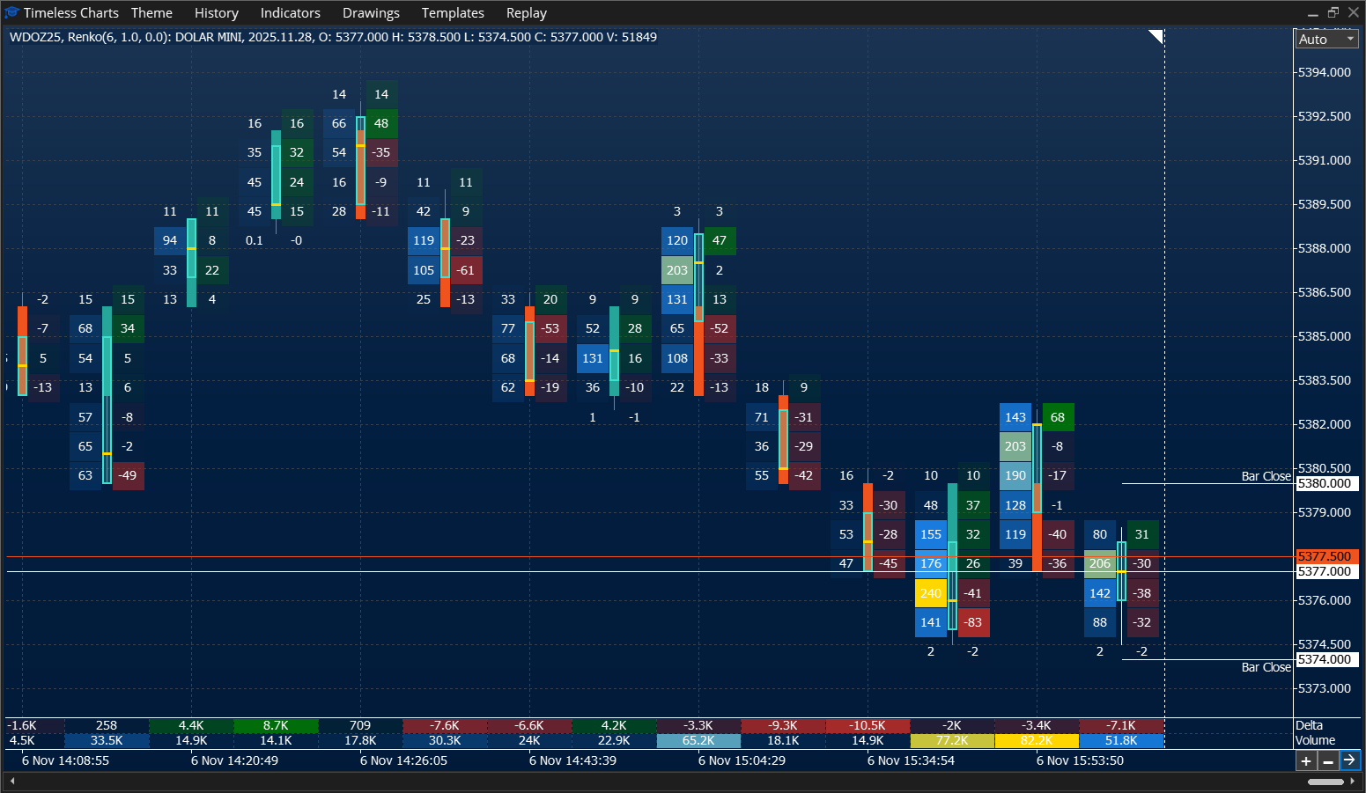Open the Theme menu
This screenshot has width=1366, height=793.
pos(151,12)
